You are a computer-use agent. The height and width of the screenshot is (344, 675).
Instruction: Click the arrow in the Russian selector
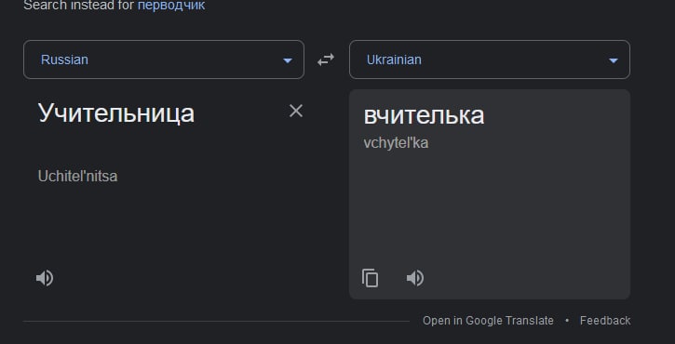pos(288,60)
